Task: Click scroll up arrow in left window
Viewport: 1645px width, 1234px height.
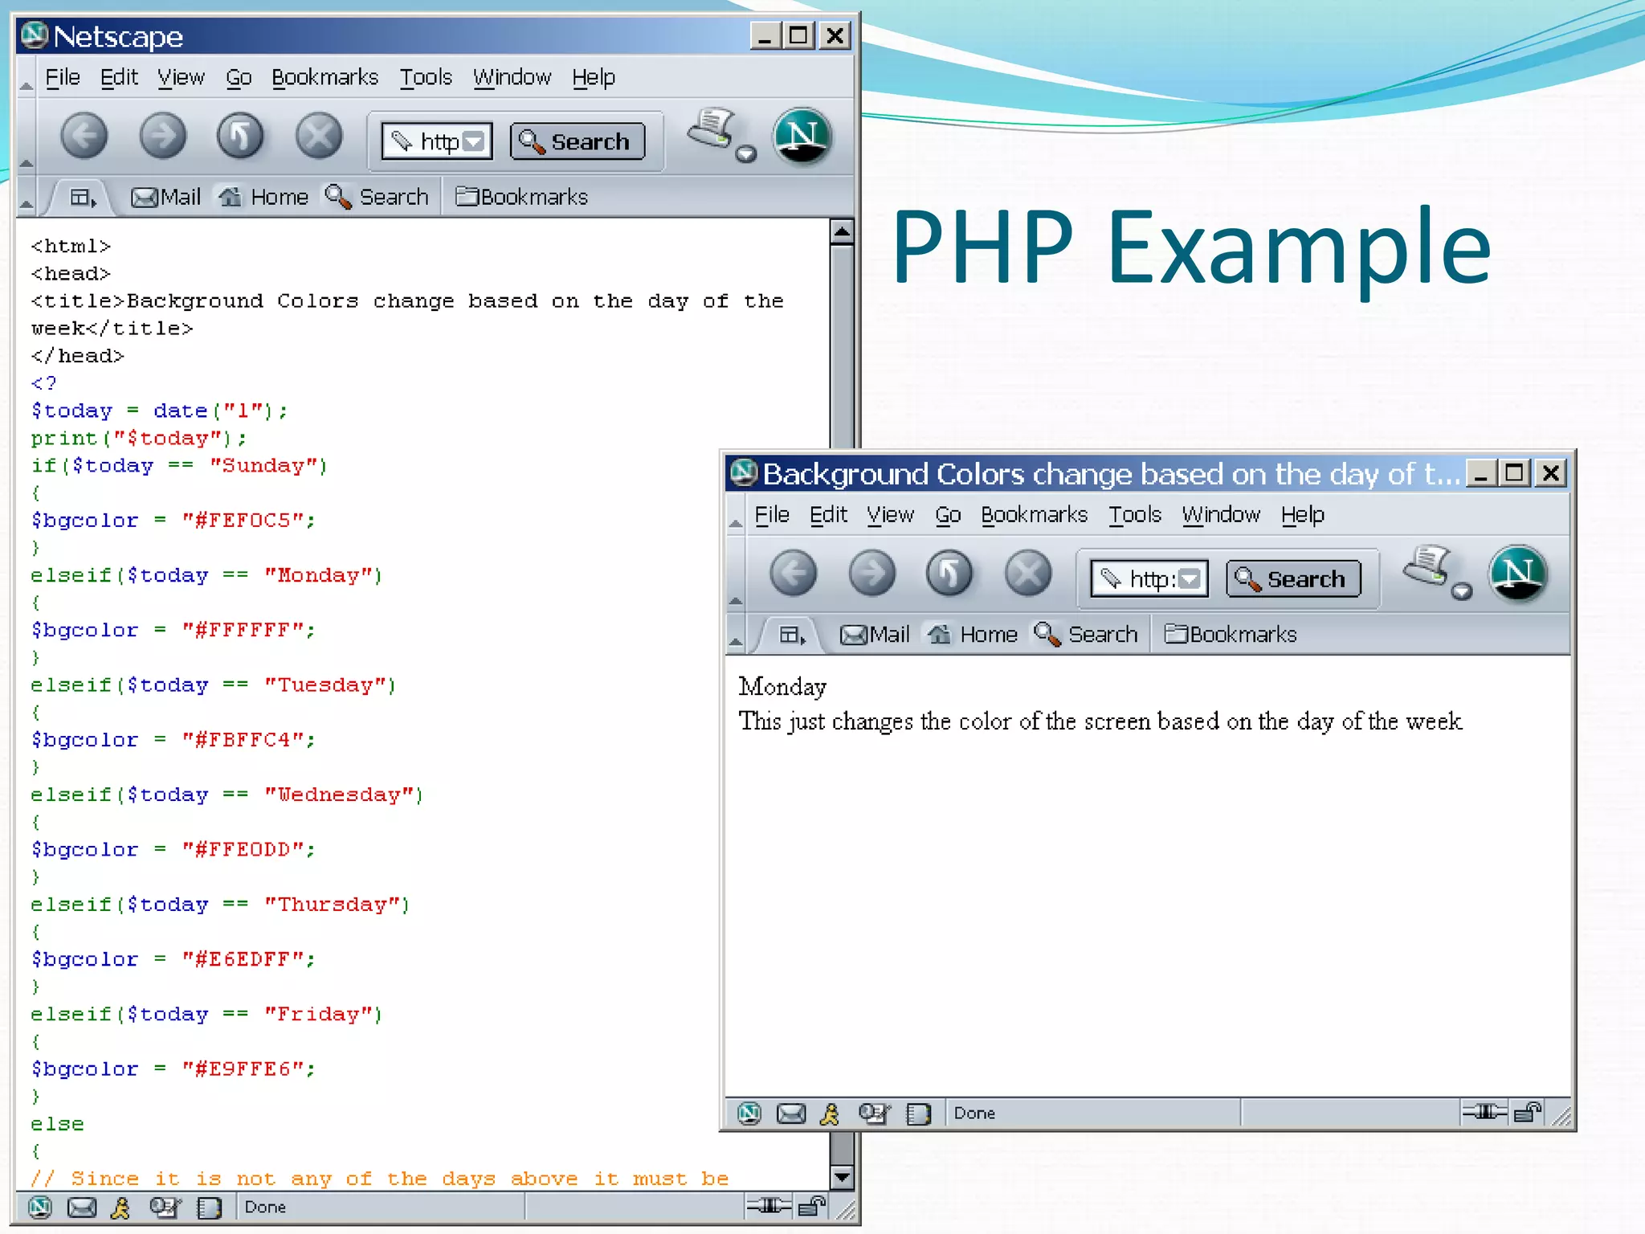Action: click(x=842, y=232)
